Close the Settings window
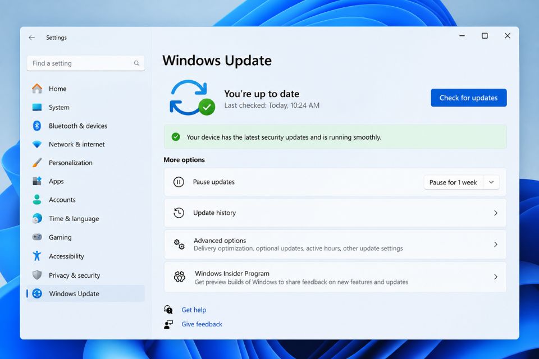 coord(508,36)
